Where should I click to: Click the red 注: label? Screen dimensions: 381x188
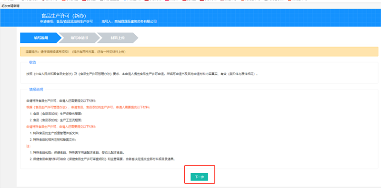(29, 146)
